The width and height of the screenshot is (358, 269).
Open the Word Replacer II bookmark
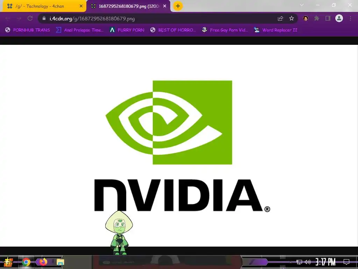275,30
